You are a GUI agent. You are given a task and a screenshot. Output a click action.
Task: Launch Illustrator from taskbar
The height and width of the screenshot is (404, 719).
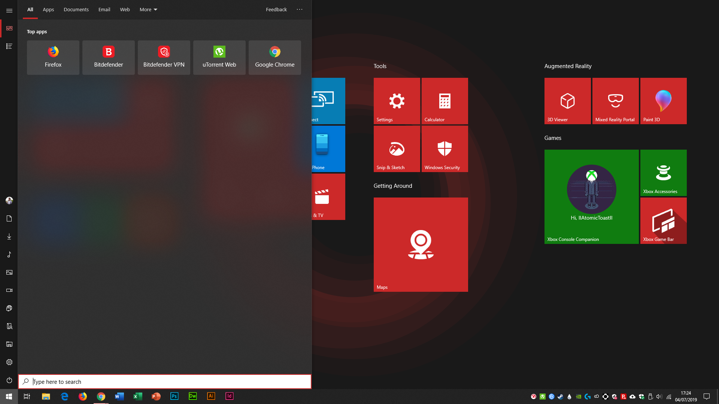click(x=211, y=397)
